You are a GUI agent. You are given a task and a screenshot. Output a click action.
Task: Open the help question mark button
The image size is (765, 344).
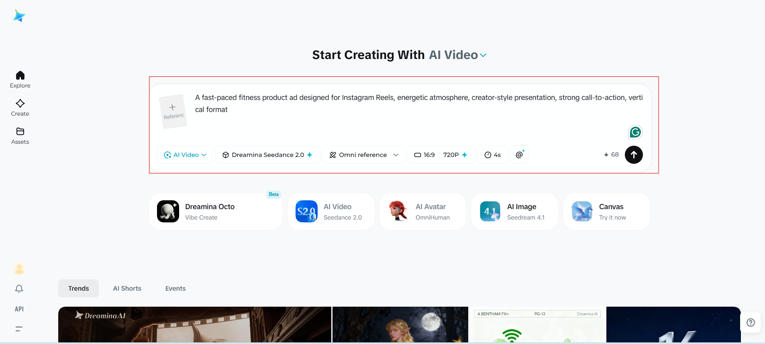tap(751, 322)
